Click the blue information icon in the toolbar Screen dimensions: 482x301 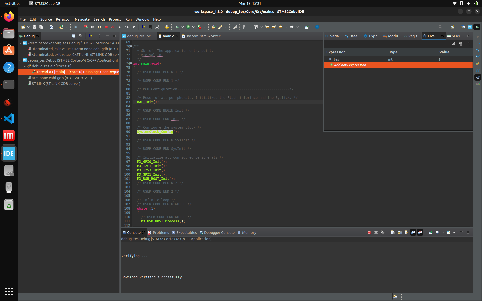[317, 27]
